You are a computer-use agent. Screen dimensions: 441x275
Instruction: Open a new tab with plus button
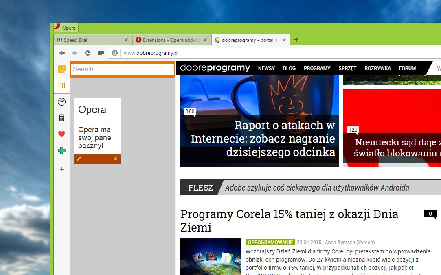point(296,40)
